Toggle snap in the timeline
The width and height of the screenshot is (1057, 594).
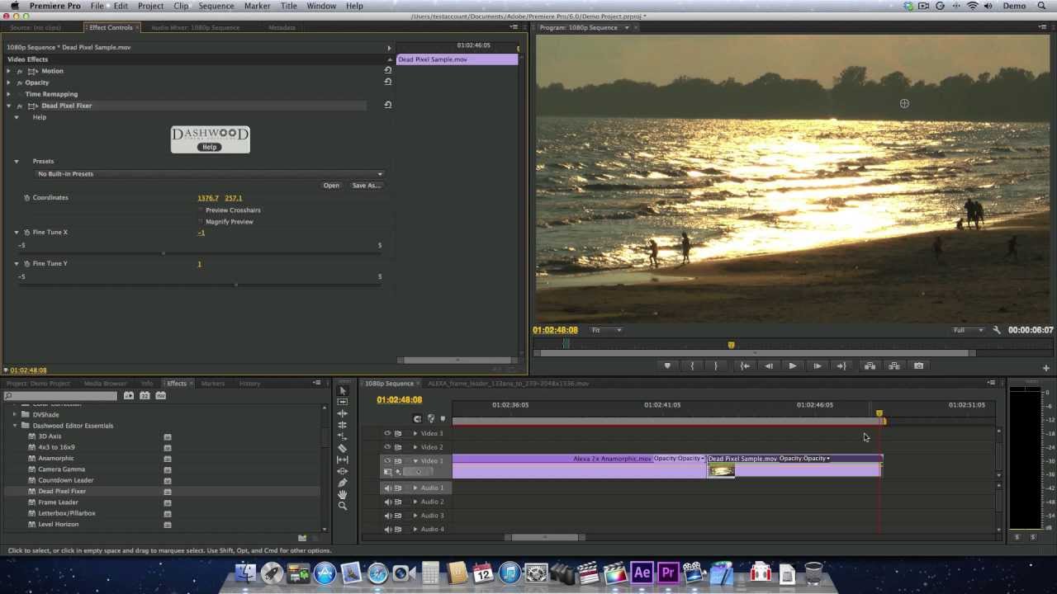point(417,419)
